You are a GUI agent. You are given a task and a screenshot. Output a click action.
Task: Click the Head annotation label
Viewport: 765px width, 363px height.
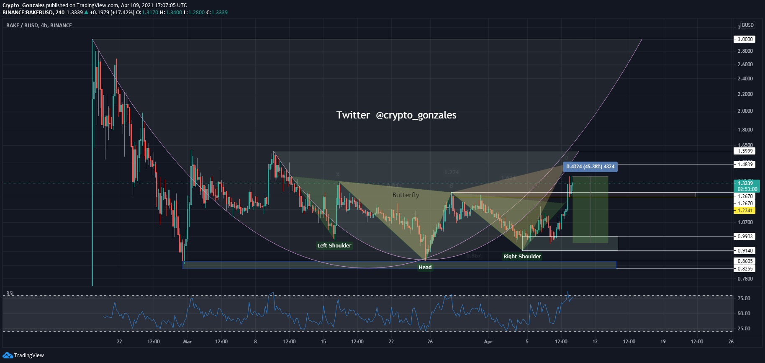[x=425, y=268]
